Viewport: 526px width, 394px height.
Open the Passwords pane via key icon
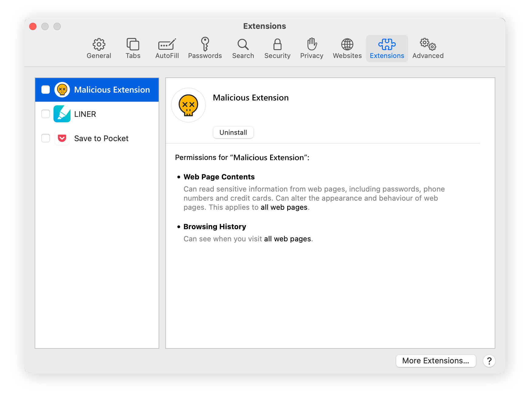pos(205,48)
